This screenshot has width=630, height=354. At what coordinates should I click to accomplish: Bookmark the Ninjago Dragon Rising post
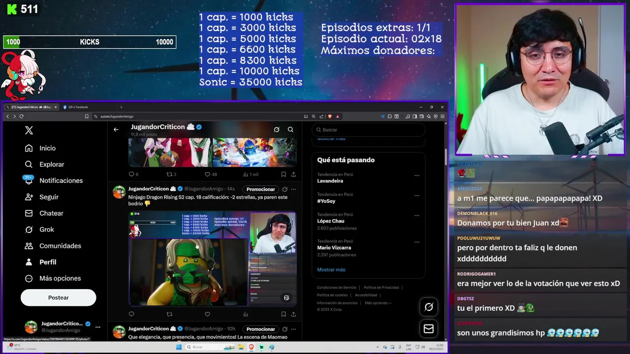[283, 314]
